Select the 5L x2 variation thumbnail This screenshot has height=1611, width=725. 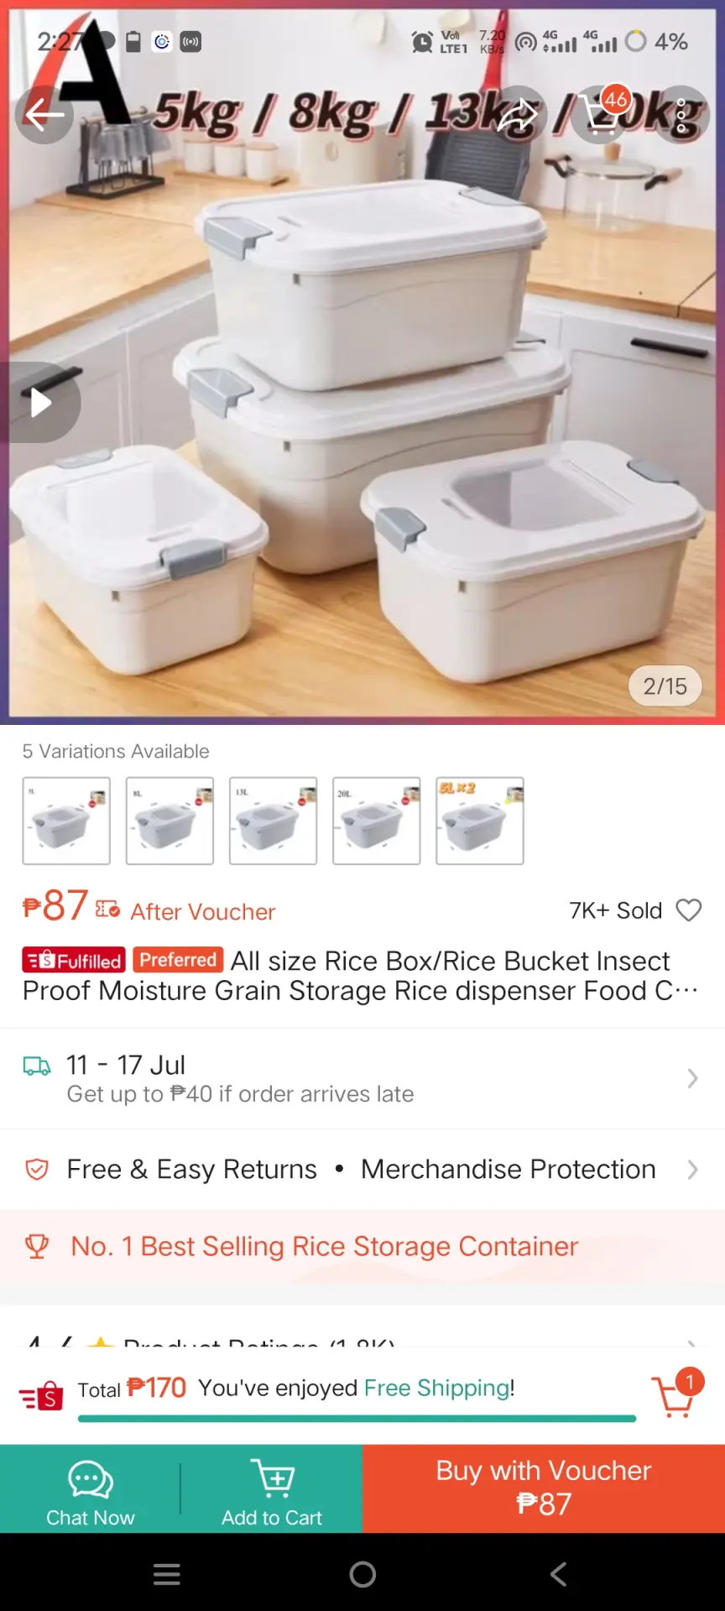click(x=480, y=821)
